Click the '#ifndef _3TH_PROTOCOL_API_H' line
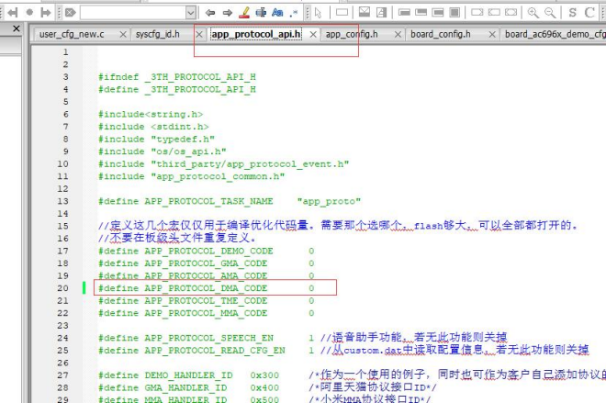Viewport: 606px width, 403px height. pyautogui.click(x=177, y=77)
